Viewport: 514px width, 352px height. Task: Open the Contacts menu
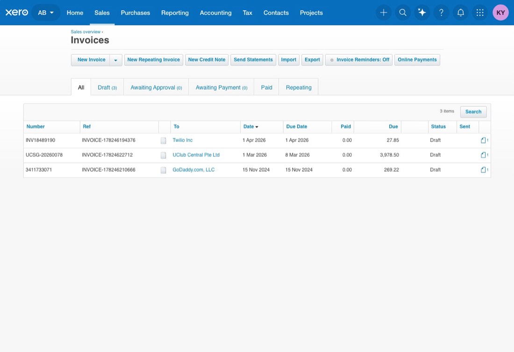[276, 13]
